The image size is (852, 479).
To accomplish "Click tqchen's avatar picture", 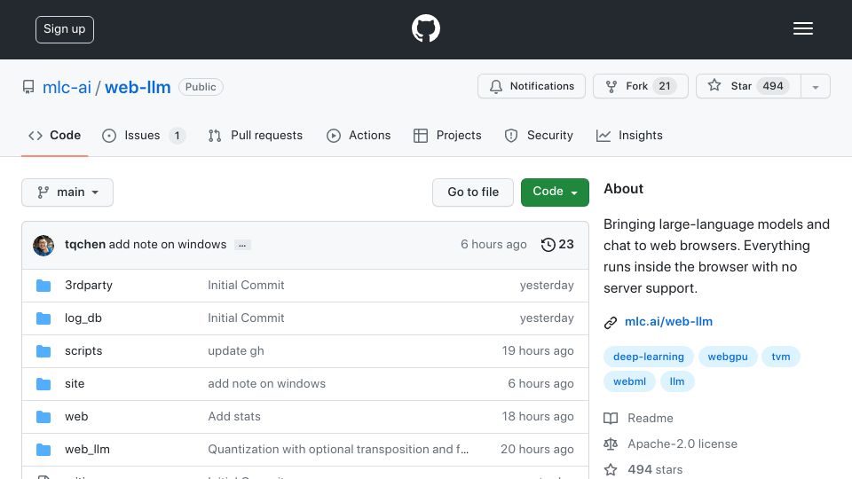I will click(43, 246).
